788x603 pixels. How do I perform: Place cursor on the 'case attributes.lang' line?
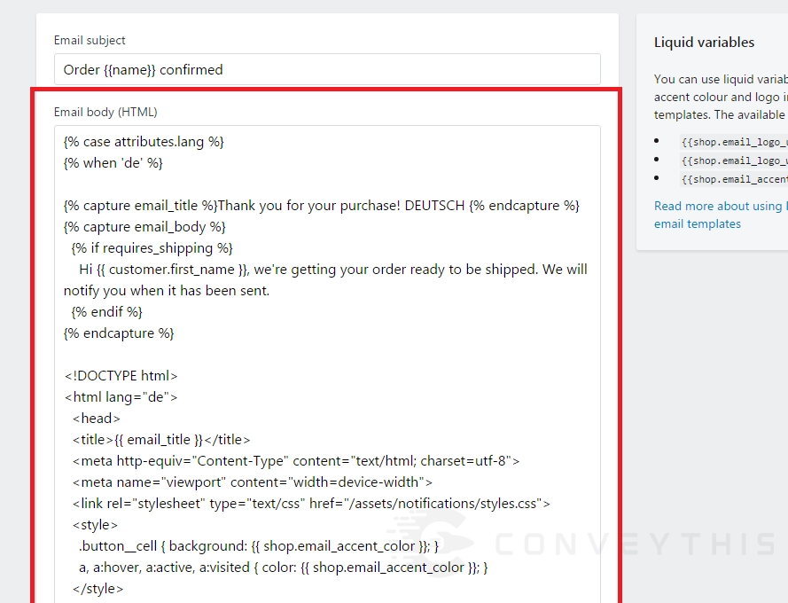tap(144, 142)
